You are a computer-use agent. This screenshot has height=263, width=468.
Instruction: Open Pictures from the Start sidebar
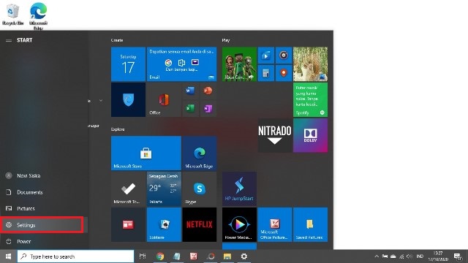[44, 208]
